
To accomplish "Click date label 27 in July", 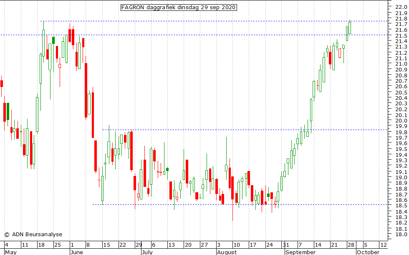I will 204,245.
